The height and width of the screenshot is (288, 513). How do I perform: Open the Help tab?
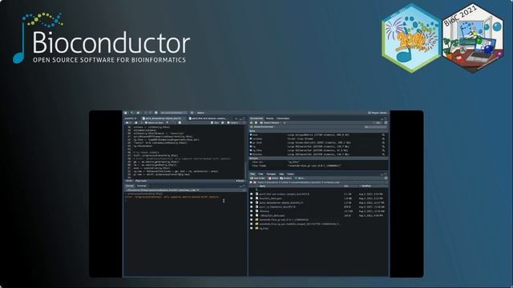coord(281,174)
